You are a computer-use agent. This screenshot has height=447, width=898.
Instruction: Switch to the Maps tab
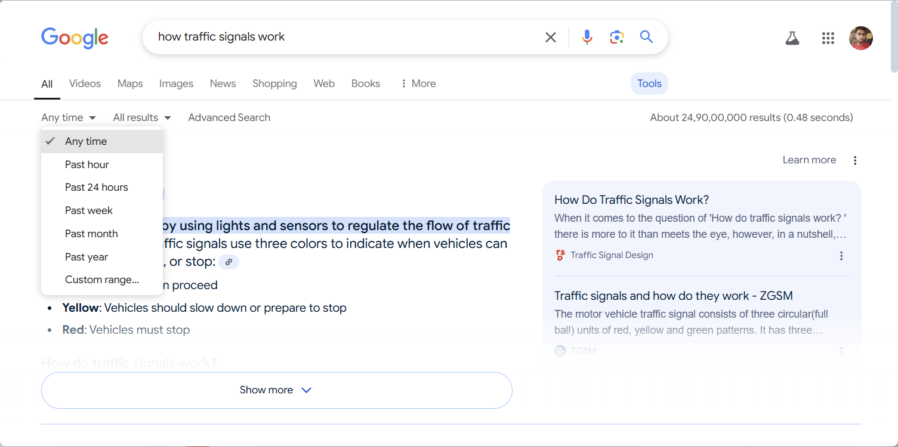coord(130,83)
